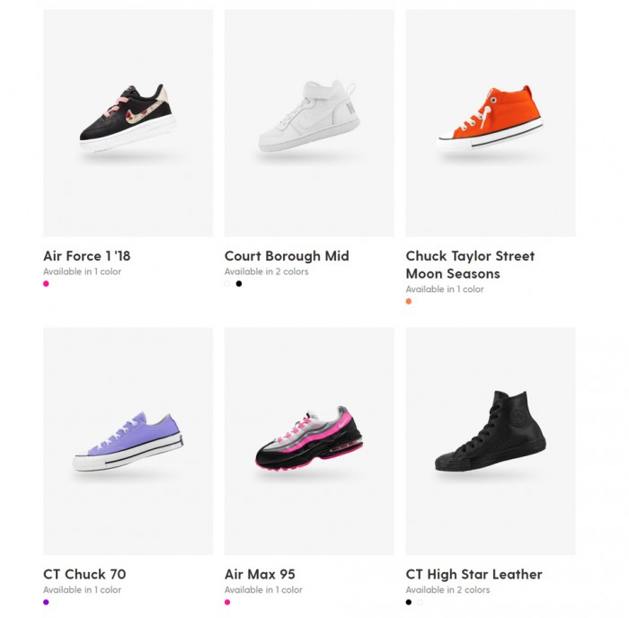
Task: Select the orange swatch under Chuck Taylor Street
Action: click(x=409, y=302)
